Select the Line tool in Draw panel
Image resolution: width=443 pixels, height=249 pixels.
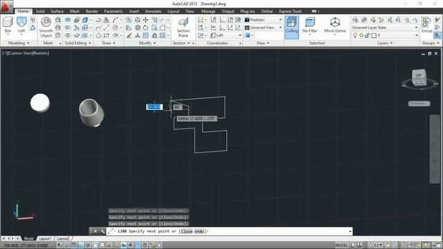(106, 28)
